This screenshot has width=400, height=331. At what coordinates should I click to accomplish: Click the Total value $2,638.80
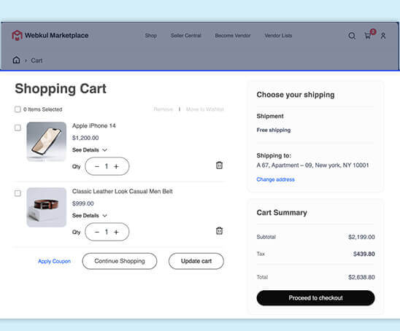[361, 277]
